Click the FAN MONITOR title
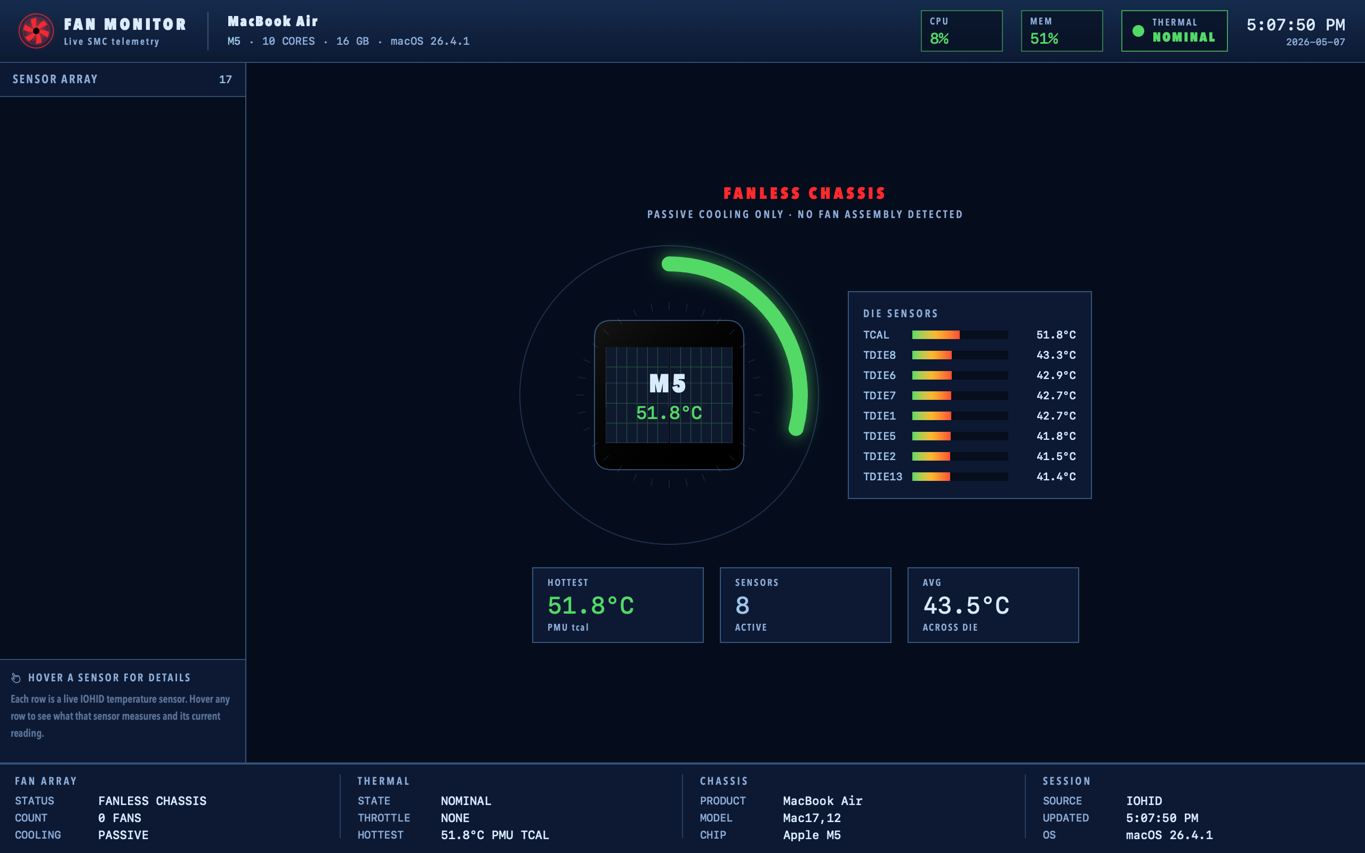Image resolution: width=1365 pixels, height=853 pixels. coord(125,25)
